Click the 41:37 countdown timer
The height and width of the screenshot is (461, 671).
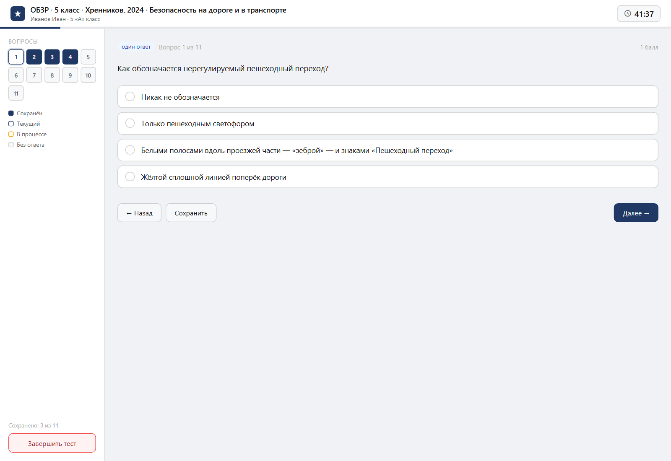tap(639, 14)
